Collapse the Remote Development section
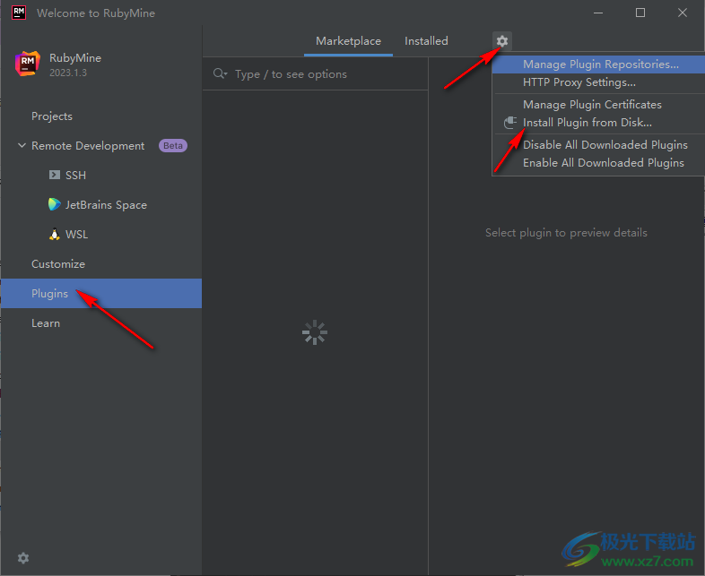705x576 pixels. pyautogui.click(x=22, y=146)
